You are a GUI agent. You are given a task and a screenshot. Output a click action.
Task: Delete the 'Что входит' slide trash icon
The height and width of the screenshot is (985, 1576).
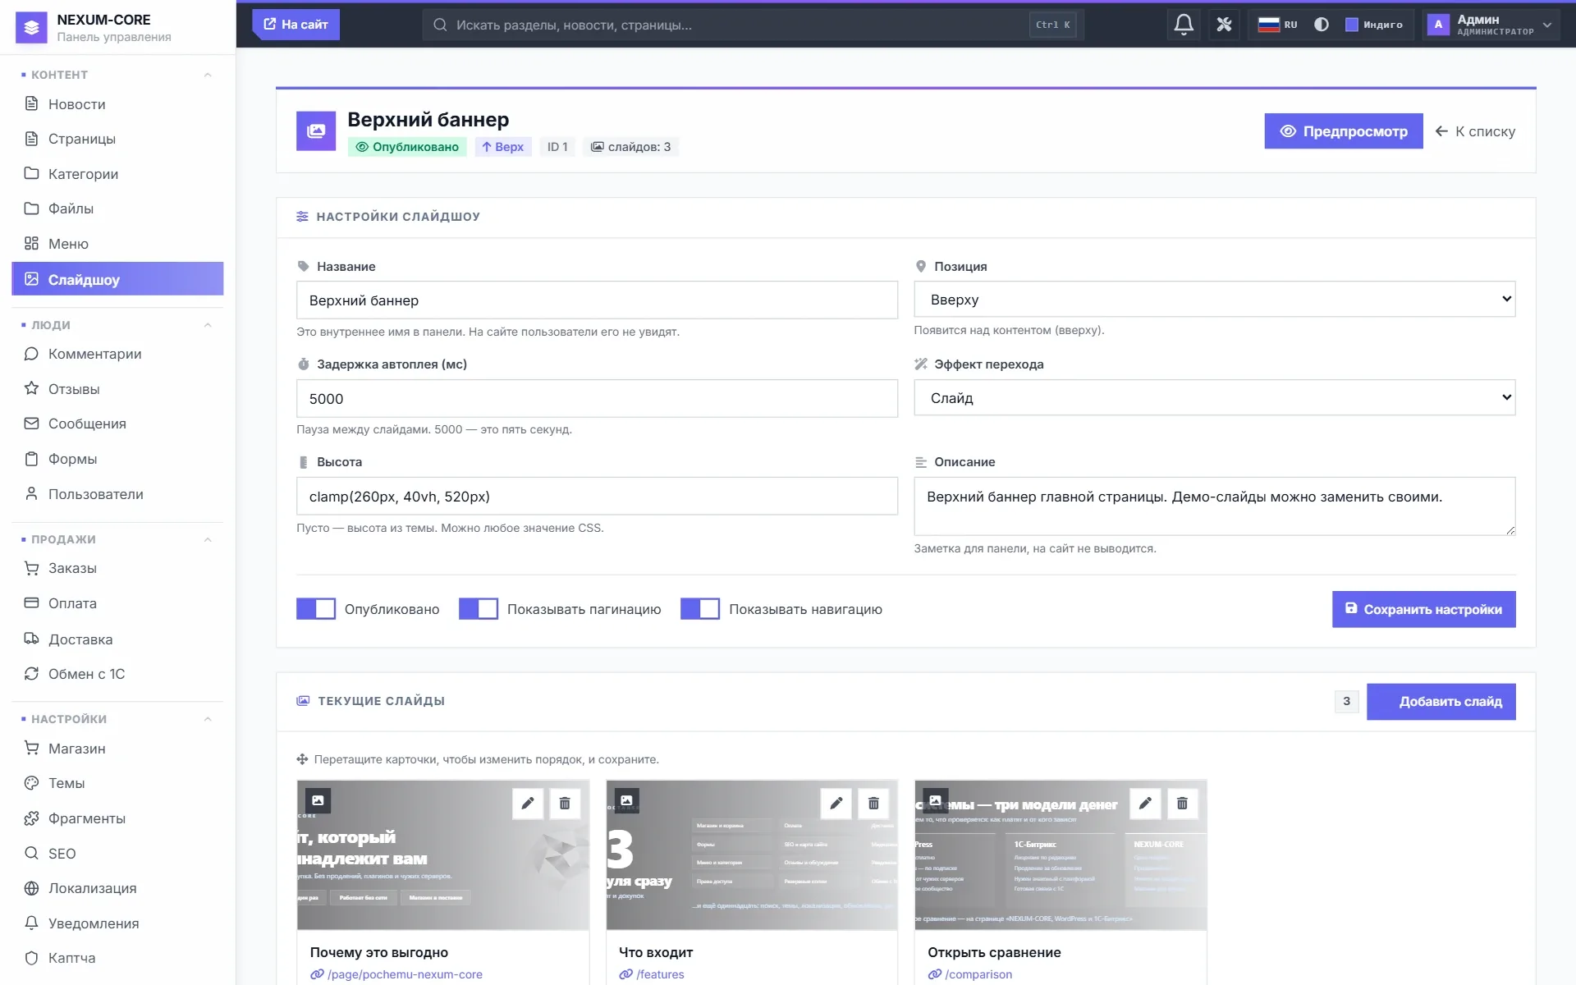(873, 803)
